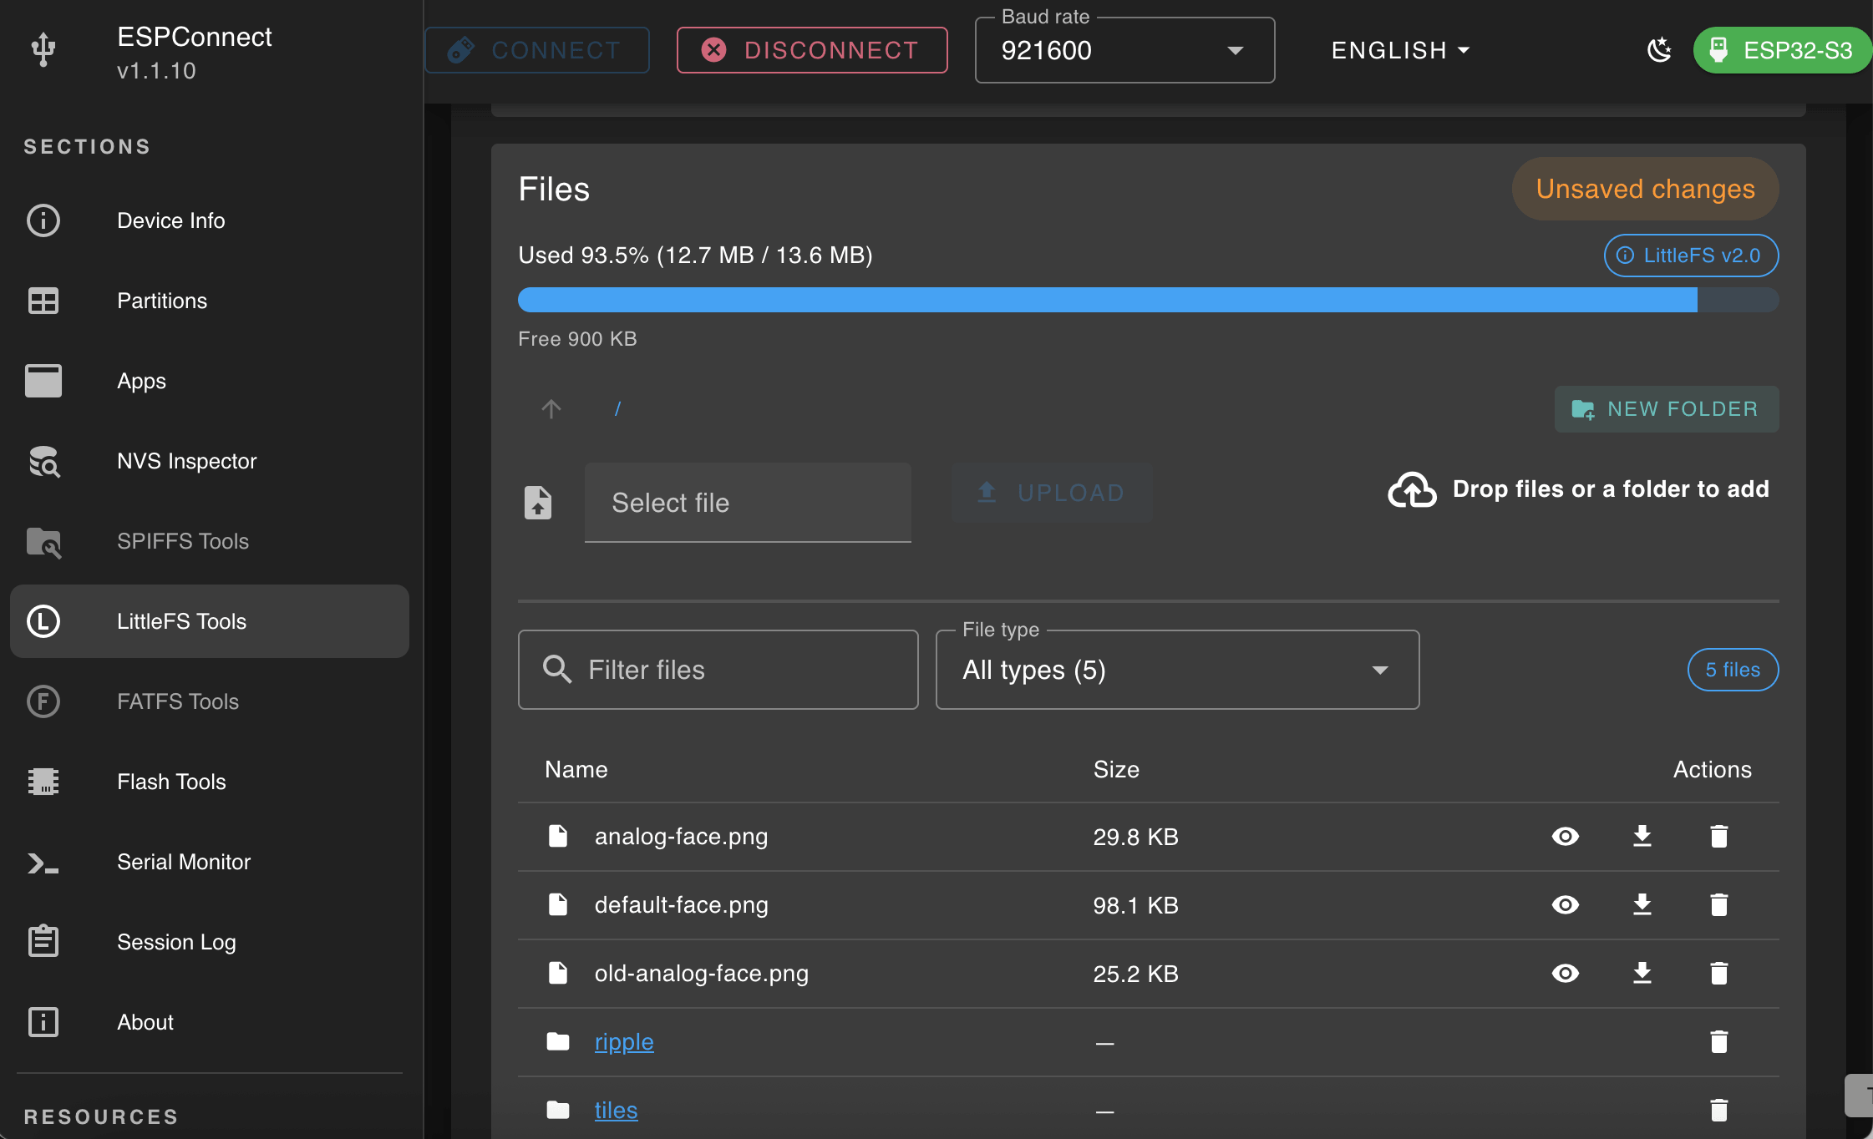
Task: Click the select-file document icon
Action: [538, 503]
